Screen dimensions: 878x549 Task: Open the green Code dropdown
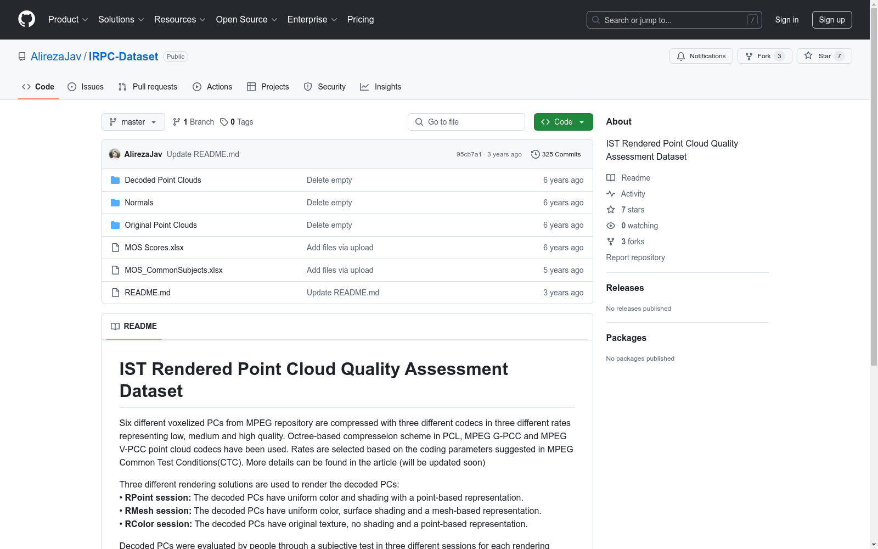coord(563,122)
